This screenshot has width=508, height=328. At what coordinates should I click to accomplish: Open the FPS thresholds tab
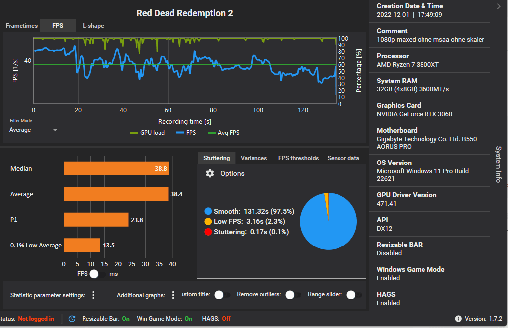[298, 158]
